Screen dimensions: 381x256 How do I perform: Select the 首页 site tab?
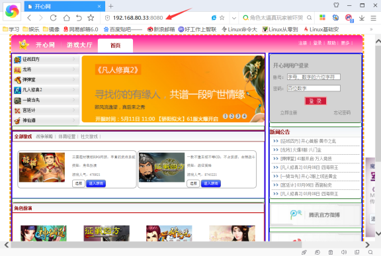tap(115, 46)
